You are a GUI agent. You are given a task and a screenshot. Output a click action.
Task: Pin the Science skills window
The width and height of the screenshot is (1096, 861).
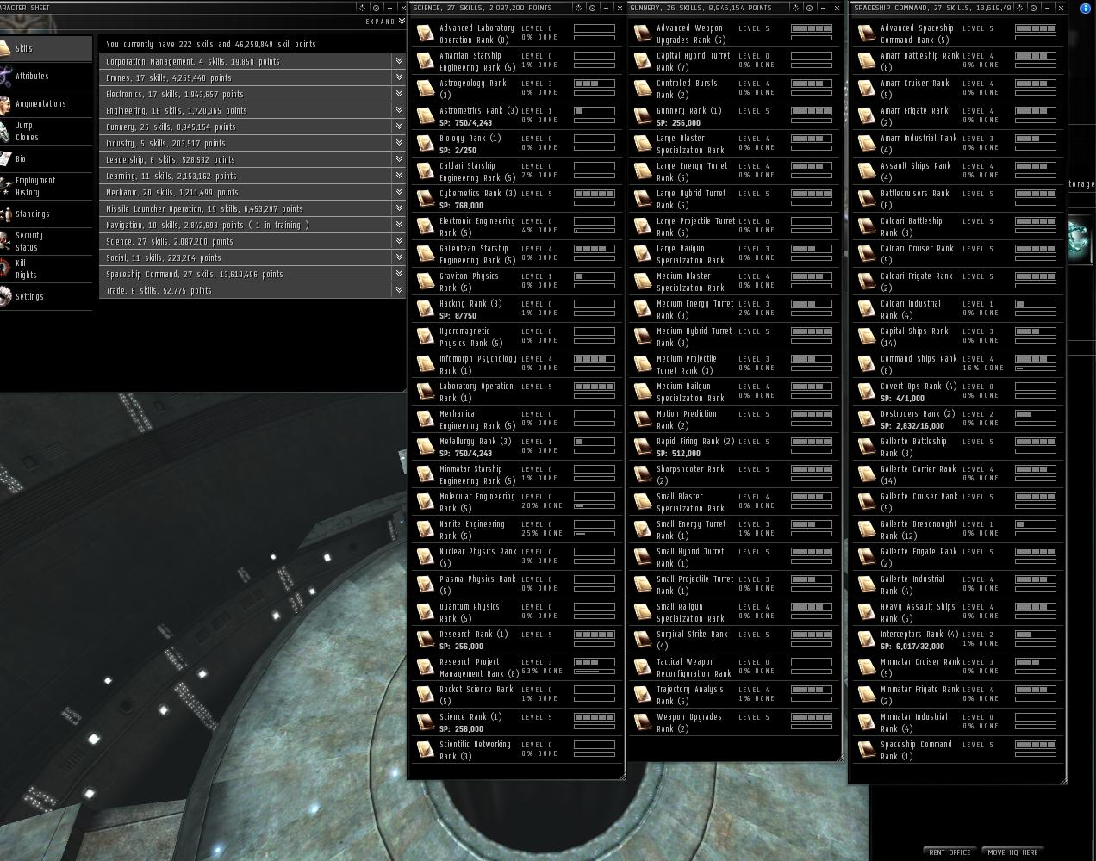592,8
